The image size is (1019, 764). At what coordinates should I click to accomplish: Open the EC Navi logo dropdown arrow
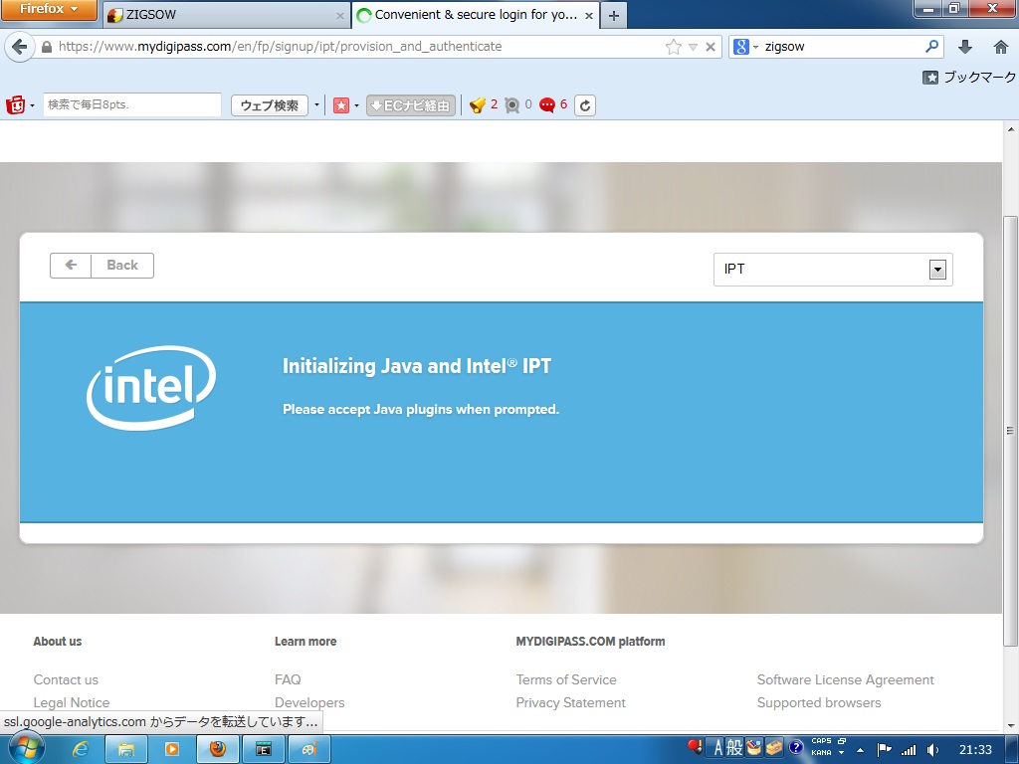[x=32, y=105]
